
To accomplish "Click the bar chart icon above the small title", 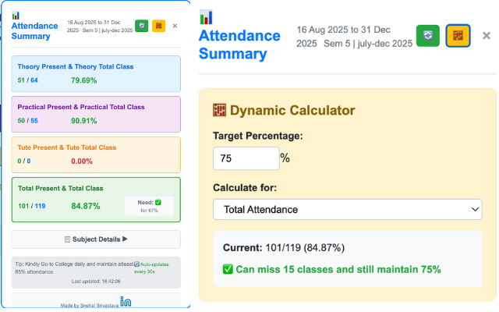I will pyautogui.click(x=16, y=16).
